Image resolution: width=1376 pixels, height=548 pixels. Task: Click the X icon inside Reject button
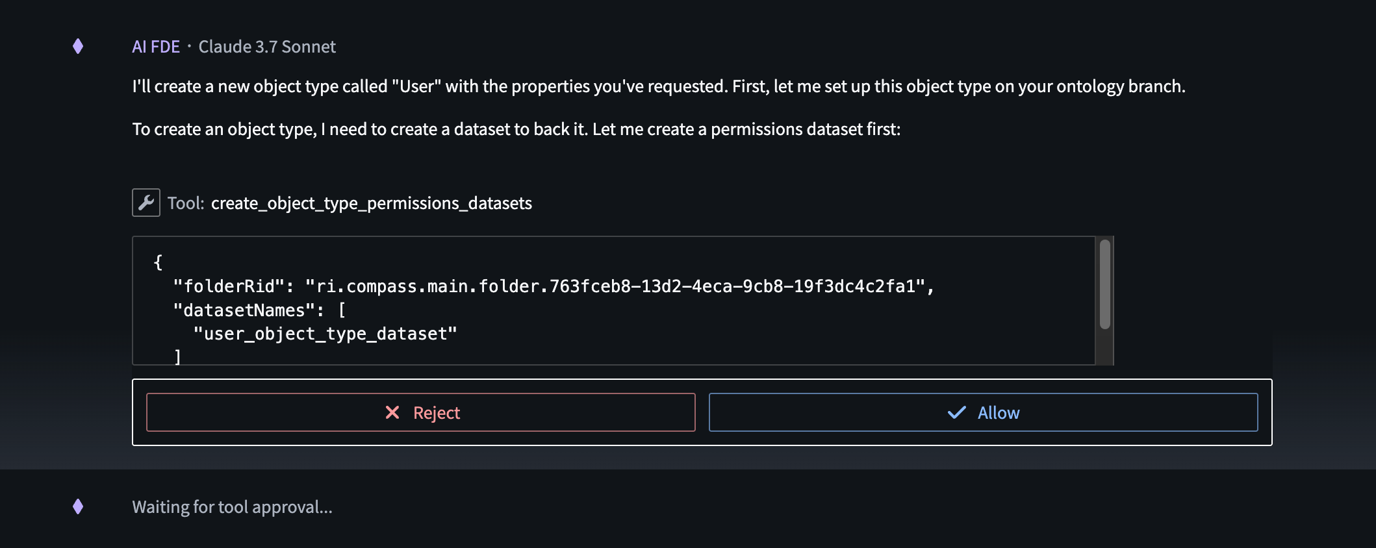(391, 412)
